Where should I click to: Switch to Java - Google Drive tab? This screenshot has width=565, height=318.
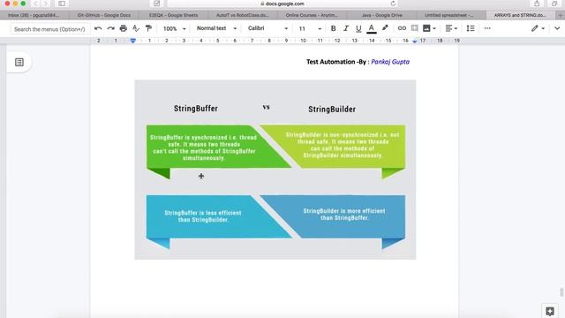coord(381,15)
